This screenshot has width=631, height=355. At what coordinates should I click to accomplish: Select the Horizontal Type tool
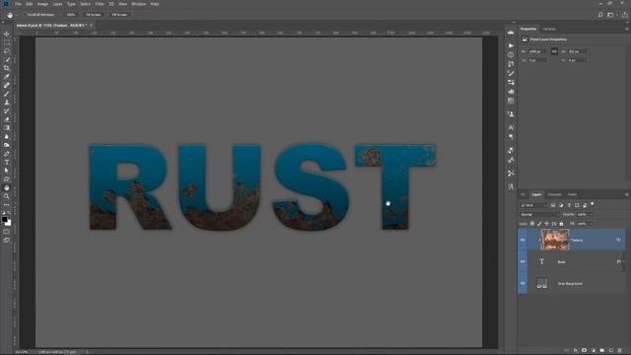point(7,162)
